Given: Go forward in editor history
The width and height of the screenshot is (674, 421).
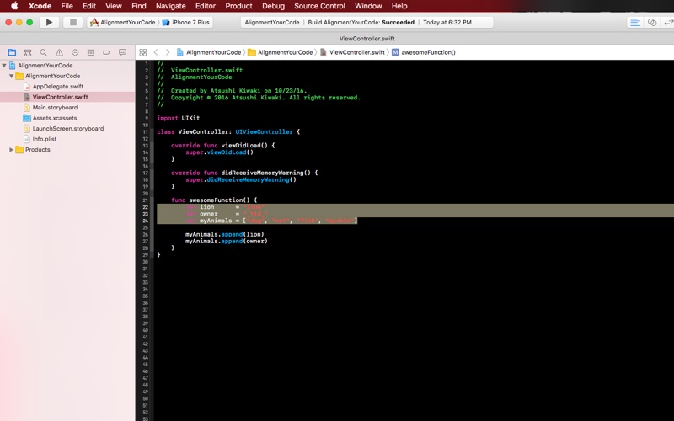Looking at the screenshot, I should [x=168, y=52].
